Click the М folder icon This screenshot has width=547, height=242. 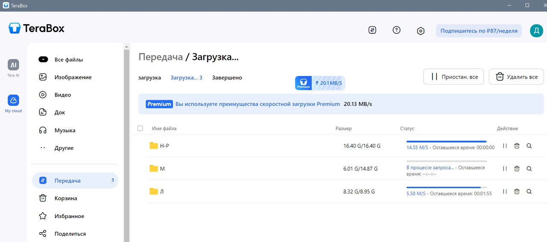(x=154, y=169)
